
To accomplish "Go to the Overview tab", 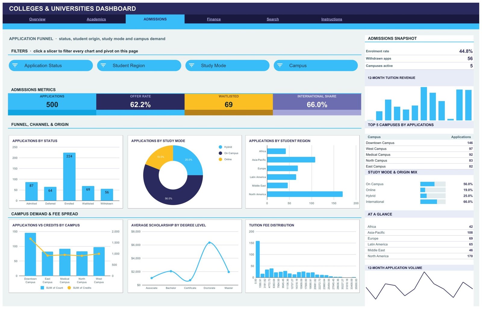I will tap(37, 19).
